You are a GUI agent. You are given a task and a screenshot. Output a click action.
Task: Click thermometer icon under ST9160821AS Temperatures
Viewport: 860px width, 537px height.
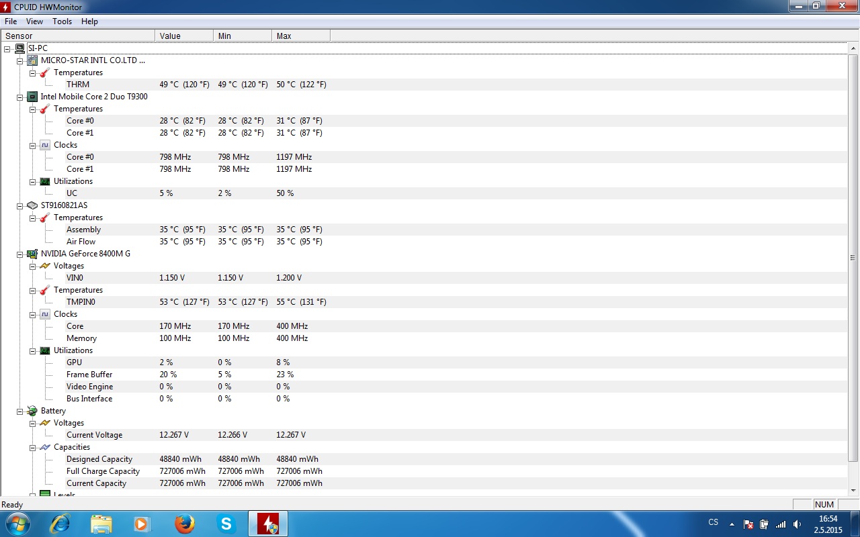pos(45,217)
